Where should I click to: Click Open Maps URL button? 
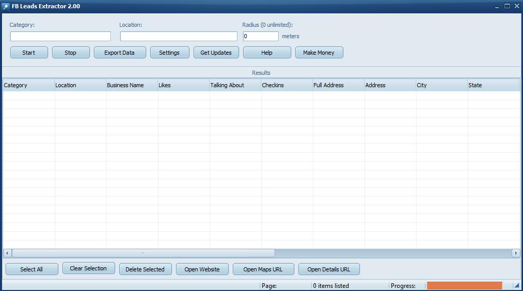pyautogui.click(x=263, y=269)
